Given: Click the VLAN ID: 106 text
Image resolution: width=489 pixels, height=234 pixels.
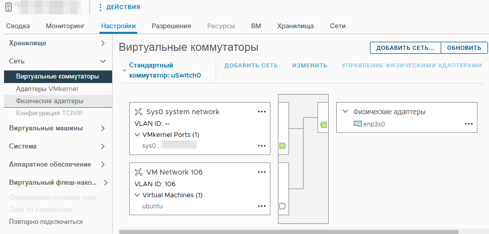Looking at the screenshot, I should (155, 184).
